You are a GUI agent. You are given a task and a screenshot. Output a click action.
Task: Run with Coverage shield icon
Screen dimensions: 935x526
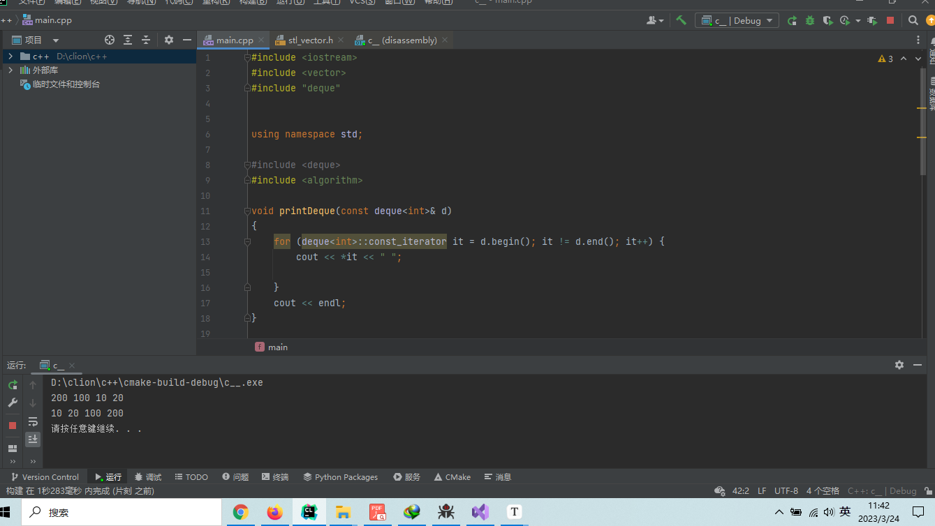[827, 21]
